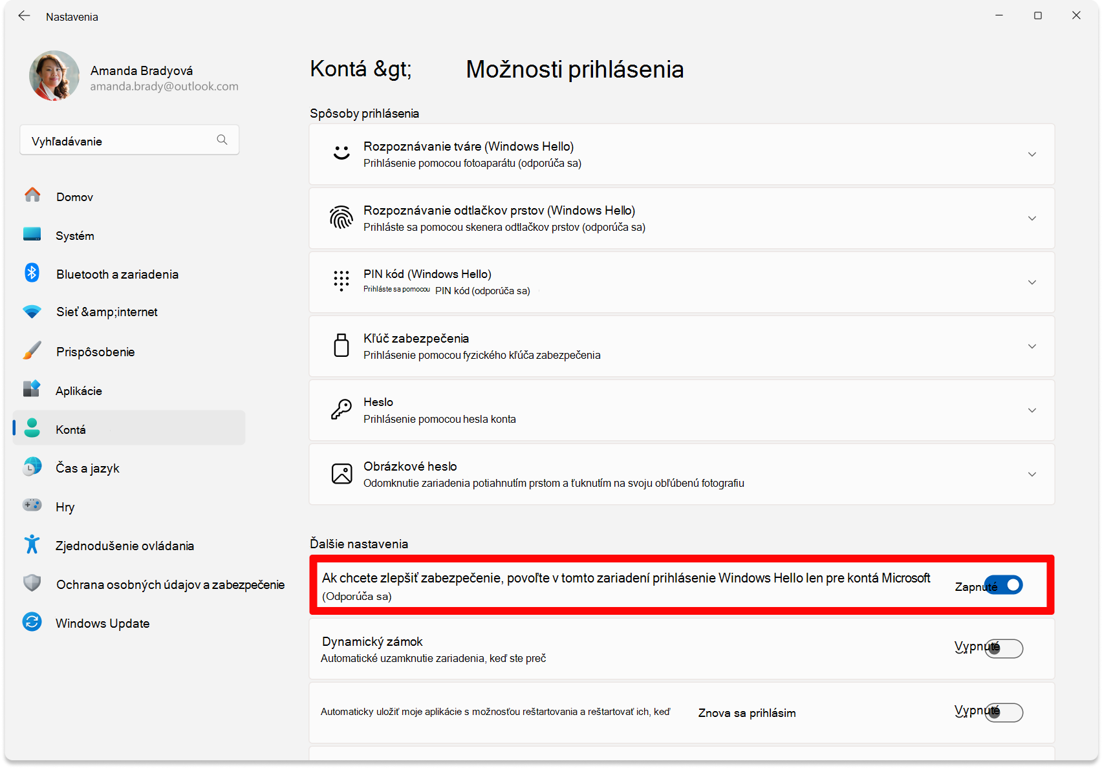Viewport: 1102px width, 768px height.
Task: Select Aplikácie in navigation
Action: [x=129, y=390]
